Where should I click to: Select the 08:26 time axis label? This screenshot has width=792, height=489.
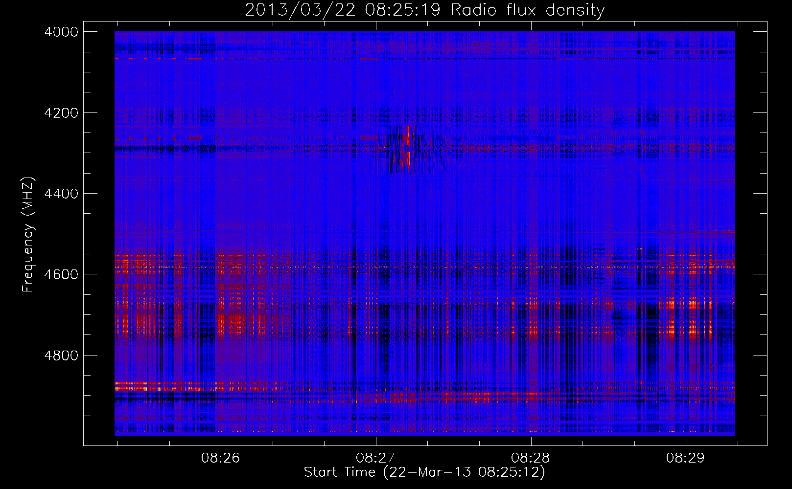click(x=221, y=458)
